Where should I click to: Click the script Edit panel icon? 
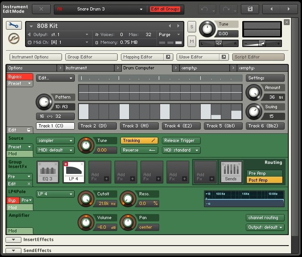(29, 130)
